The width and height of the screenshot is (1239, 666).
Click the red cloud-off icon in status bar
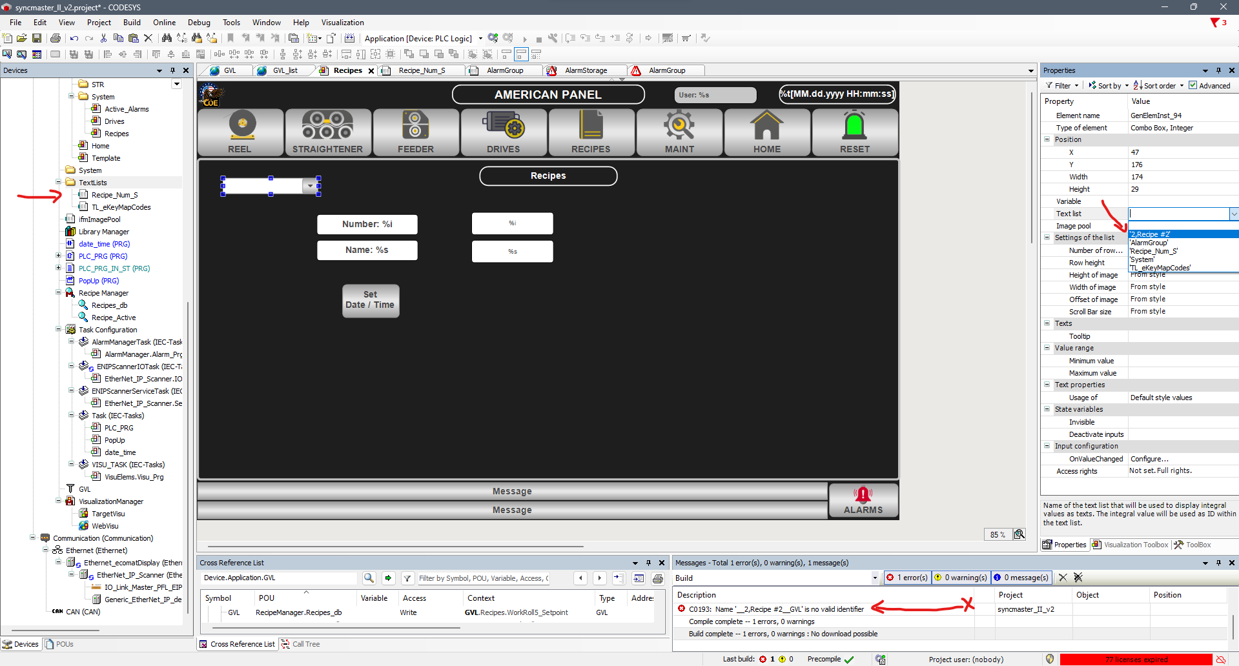click(1221, 659)
